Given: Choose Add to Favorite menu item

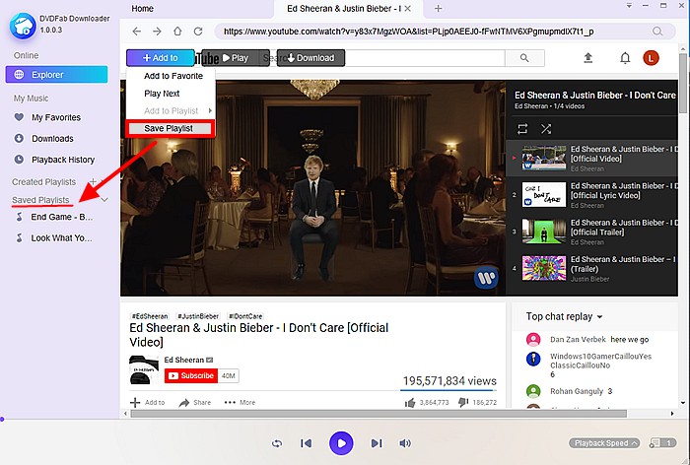Looking at the screenshot, I should click(173, 76).
